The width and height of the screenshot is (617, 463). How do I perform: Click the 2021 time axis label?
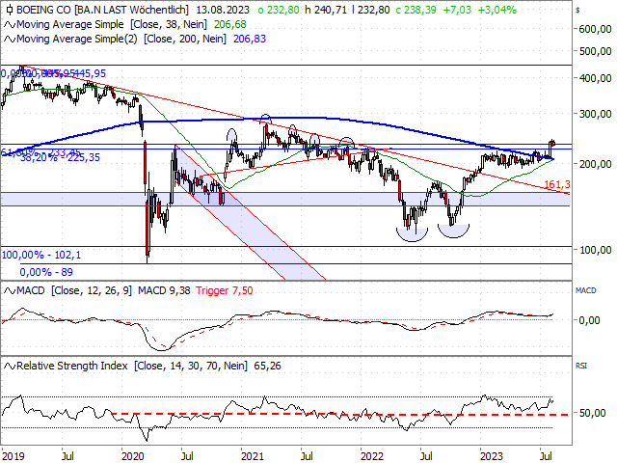coord(253,456)
